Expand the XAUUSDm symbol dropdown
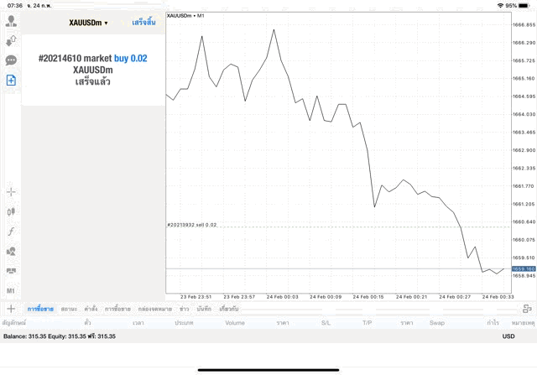537x375 pixels. click(88, 23)
